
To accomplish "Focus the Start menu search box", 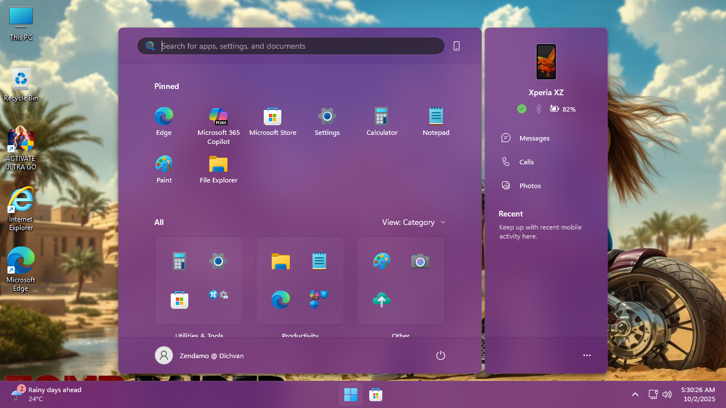I will pos(291,46).
